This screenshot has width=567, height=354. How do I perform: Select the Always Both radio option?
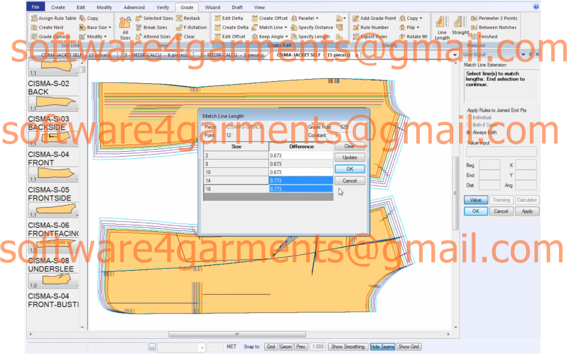point(469,132)
